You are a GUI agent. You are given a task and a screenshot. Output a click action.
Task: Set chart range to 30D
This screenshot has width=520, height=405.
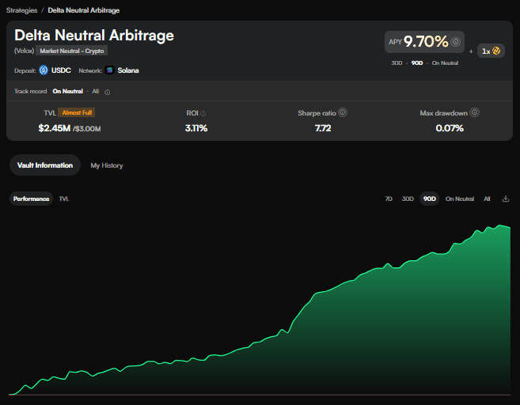(408, 199)
